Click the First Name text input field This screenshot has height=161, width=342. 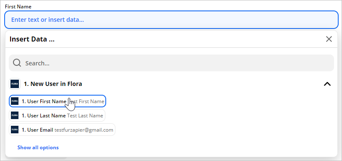tap(171, 20)
